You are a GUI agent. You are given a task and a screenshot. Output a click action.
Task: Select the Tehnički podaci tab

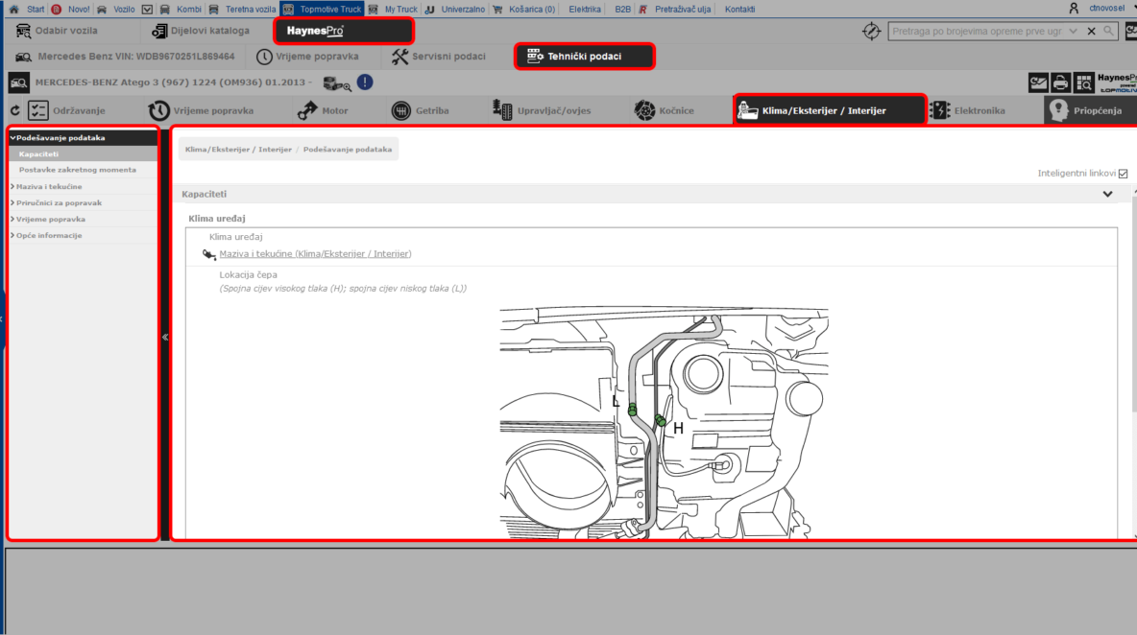pos(585,56)
